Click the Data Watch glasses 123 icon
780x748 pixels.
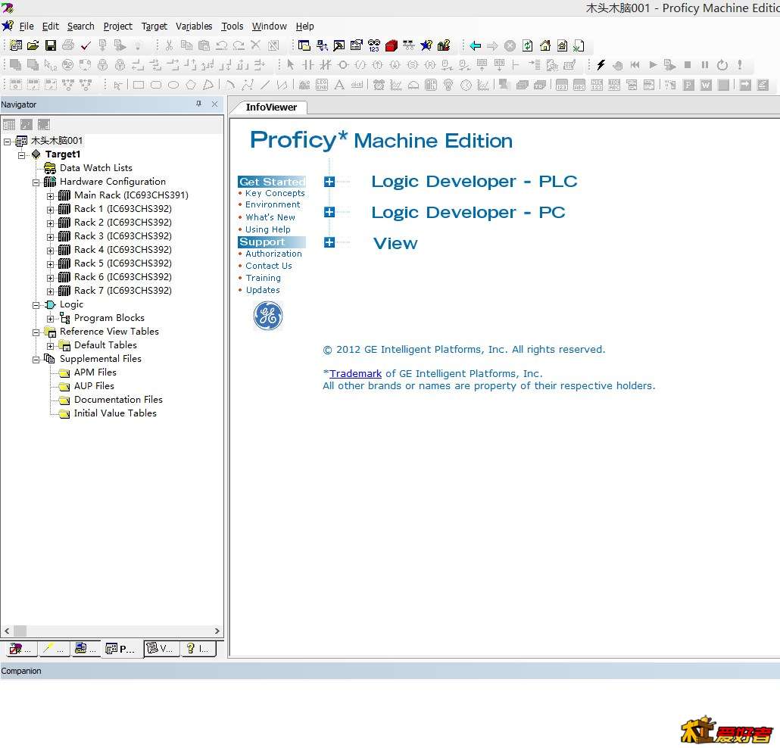(374, 45)
